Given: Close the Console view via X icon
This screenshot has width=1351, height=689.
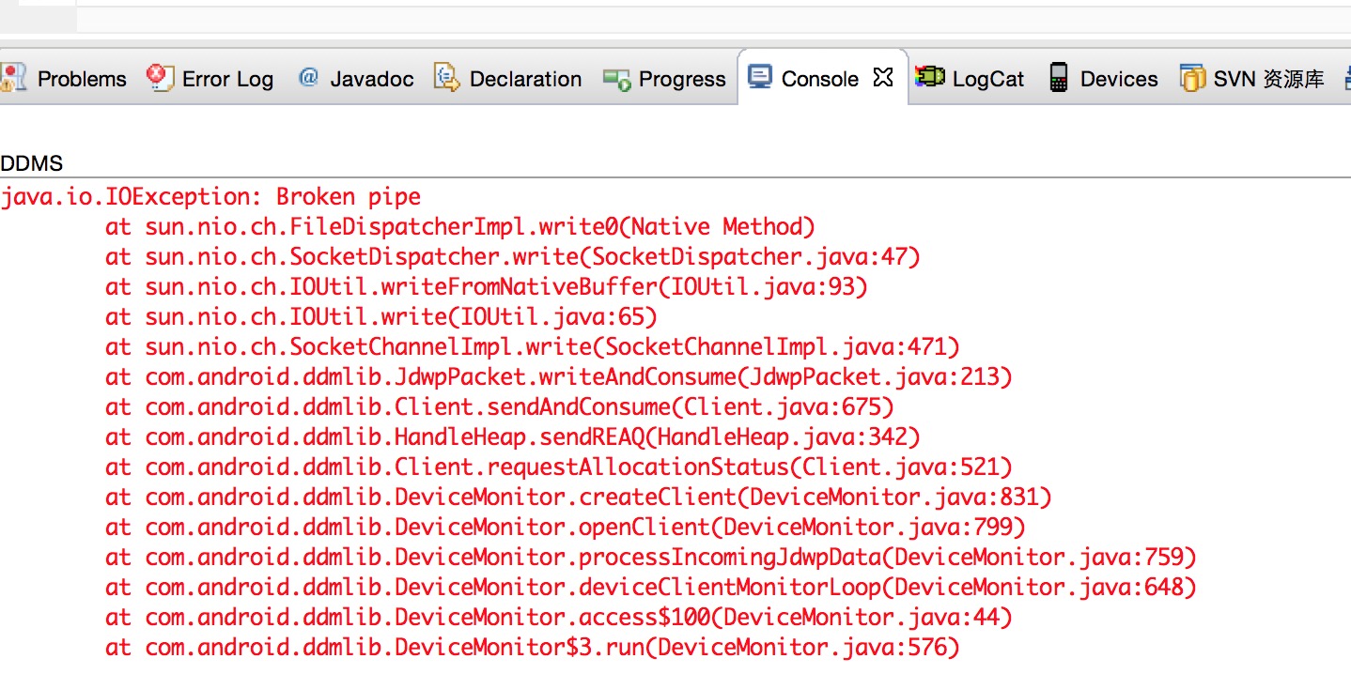Looking at the screenshot, I should tap(882, 78).
